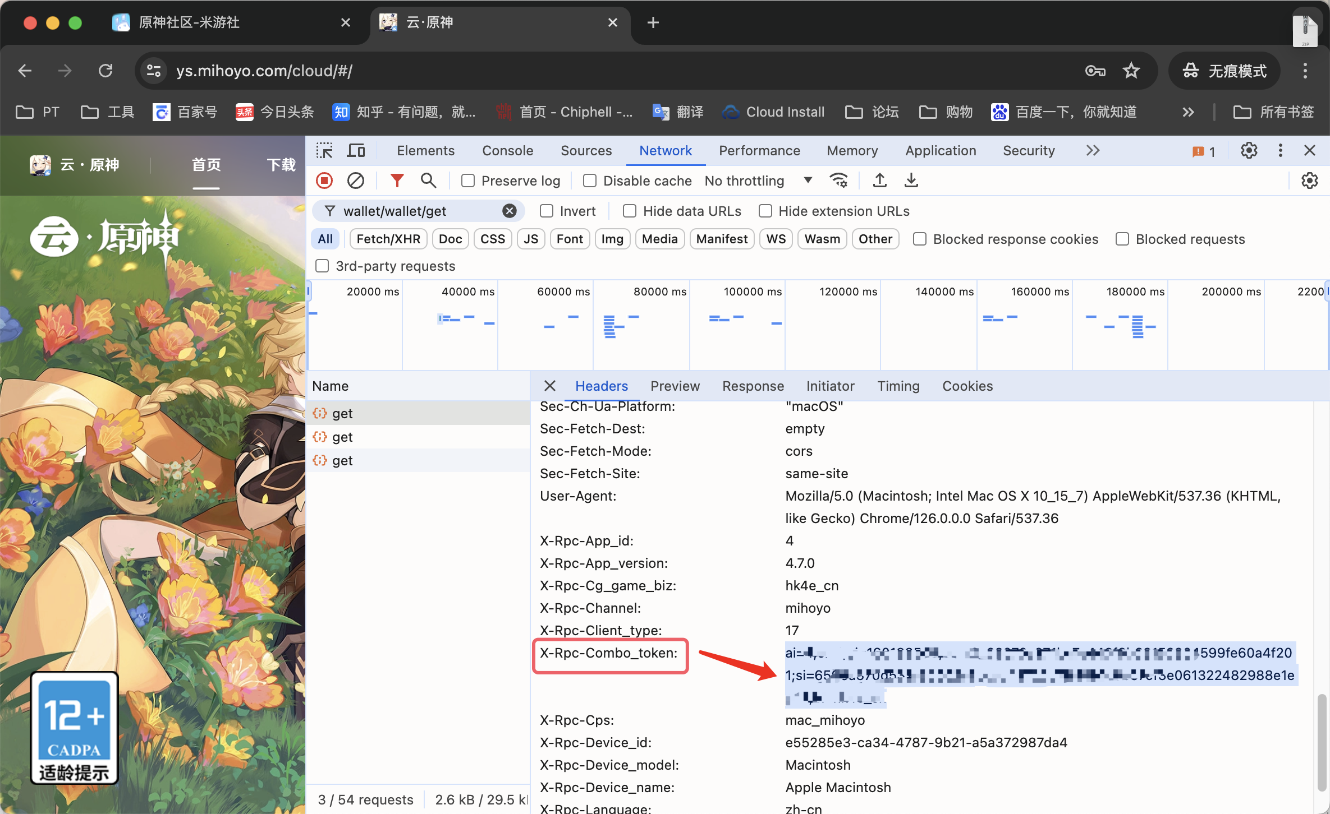Open a new browser tab
The height and width of the screenshot is (814, 1330).
click(x=653, y=22)
